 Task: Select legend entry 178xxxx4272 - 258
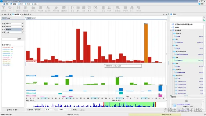point(7,51)
